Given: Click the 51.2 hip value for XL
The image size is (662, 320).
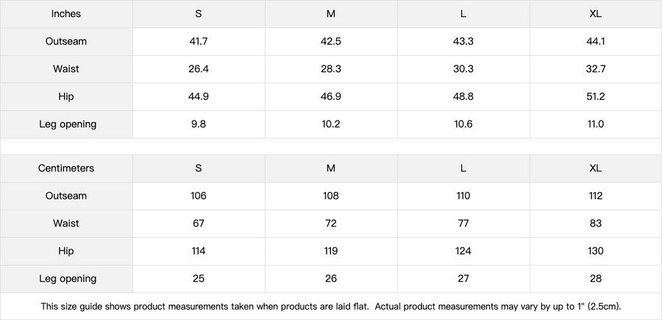Looking at the screenshot, I should (596, 96).
